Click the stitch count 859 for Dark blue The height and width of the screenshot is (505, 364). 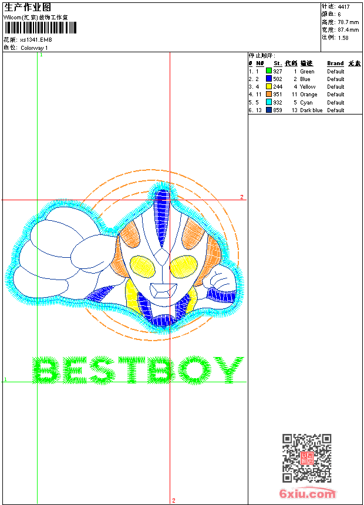278,110
